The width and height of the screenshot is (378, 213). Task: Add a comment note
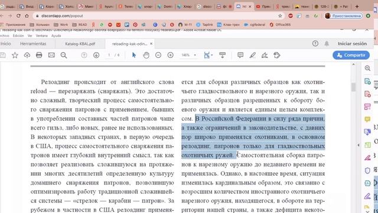point(240,55)
